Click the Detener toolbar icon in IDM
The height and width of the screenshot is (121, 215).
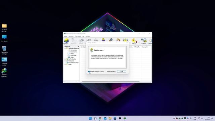81,41
